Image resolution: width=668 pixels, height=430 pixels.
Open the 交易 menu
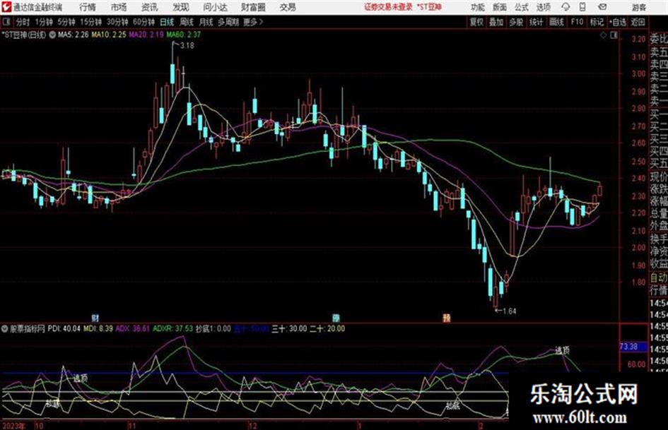(288, 7)
